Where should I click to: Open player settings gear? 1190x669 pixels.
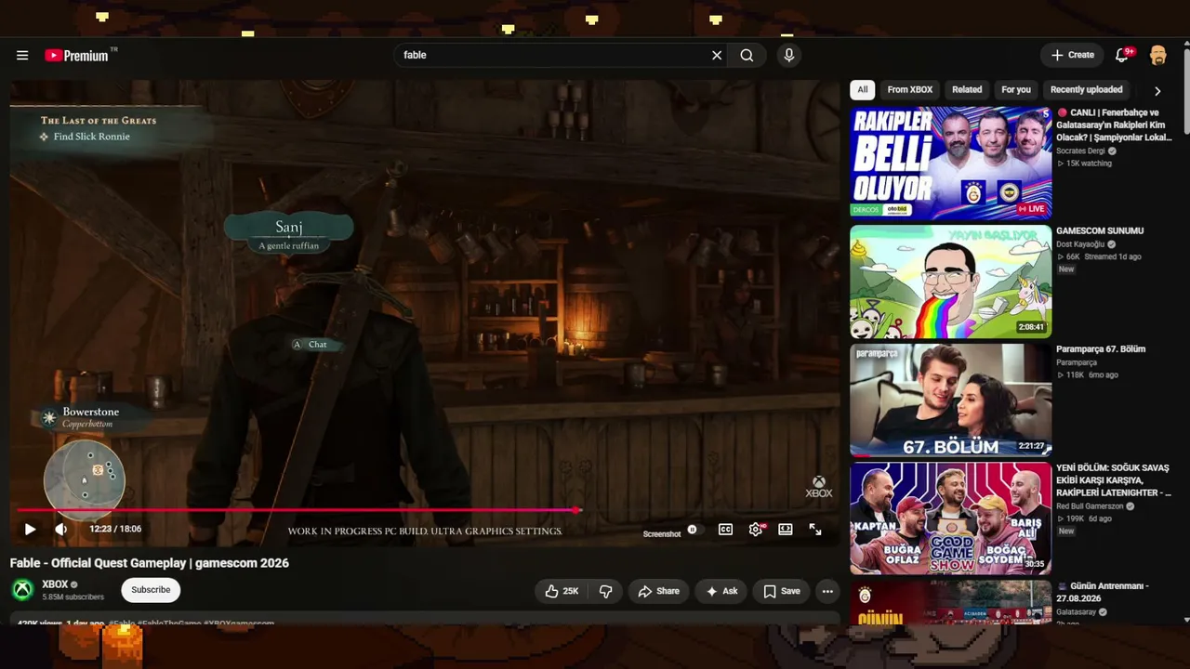[756, 530]
